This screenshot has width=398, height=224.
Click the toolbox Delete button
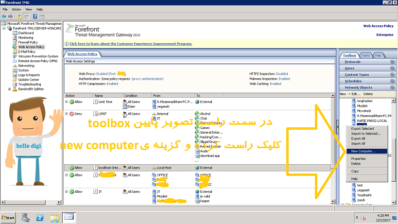coord(368,94)
